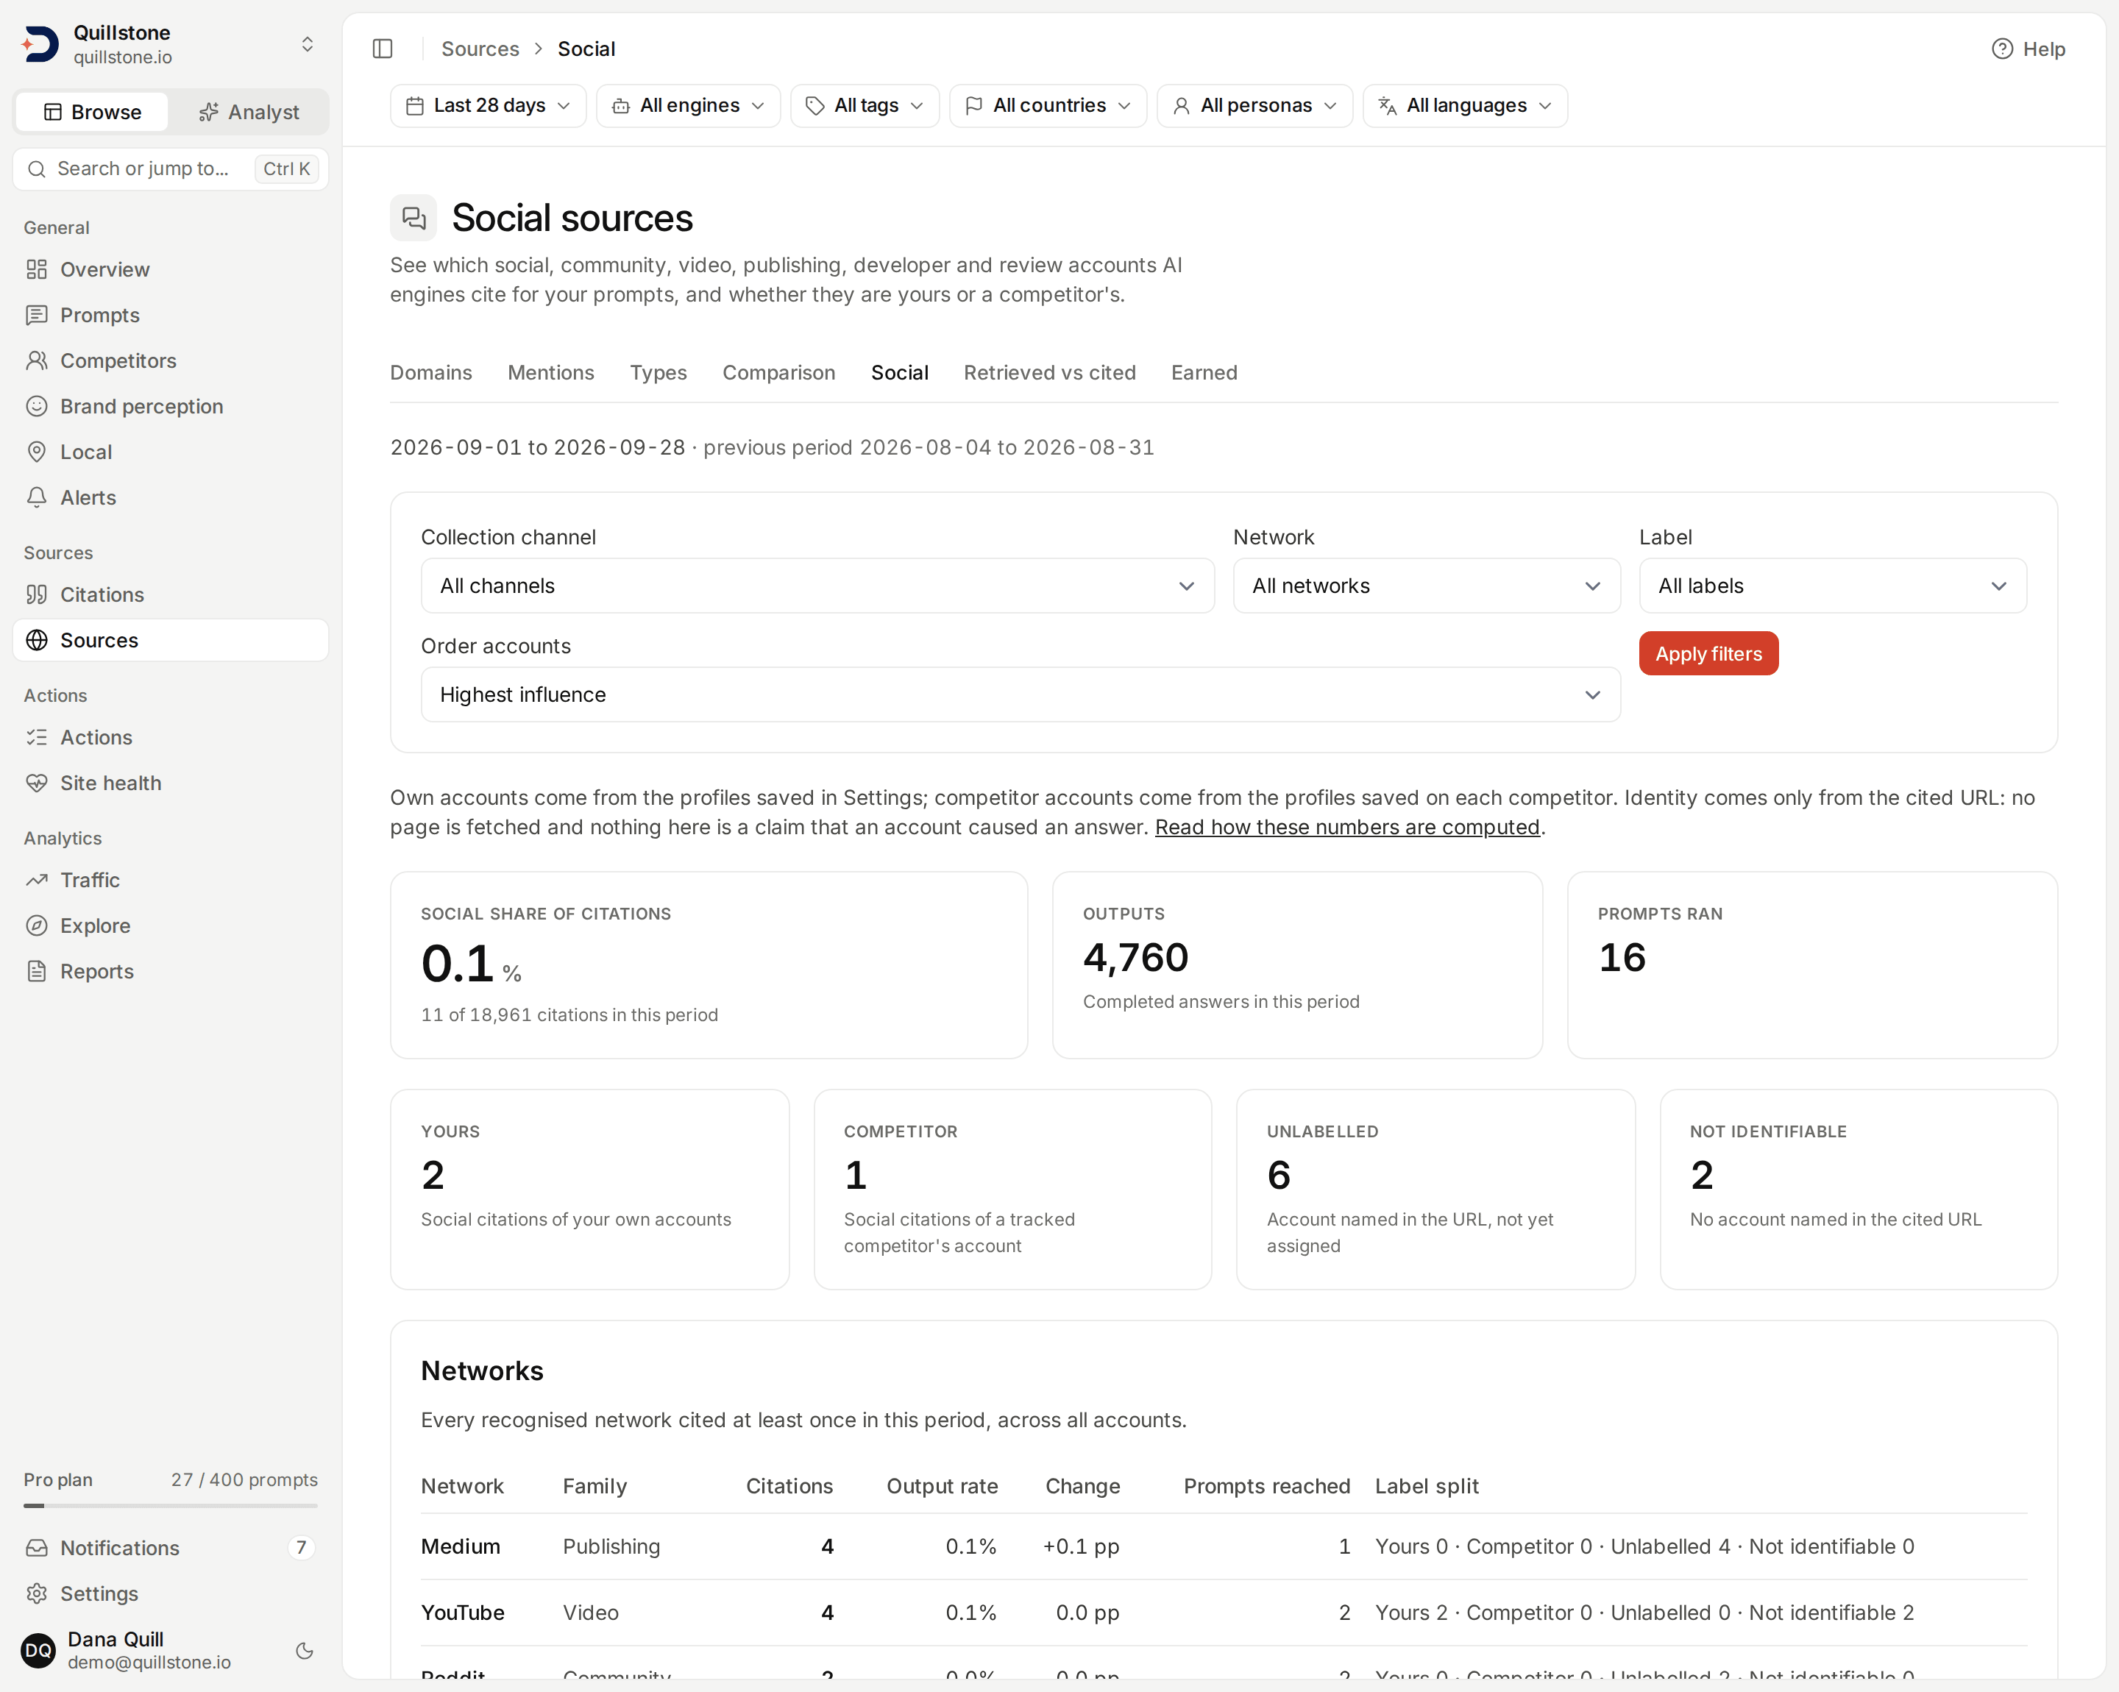2119x1692 pixels.
Task: Open the All engines filter
Action: pos(688,105)
